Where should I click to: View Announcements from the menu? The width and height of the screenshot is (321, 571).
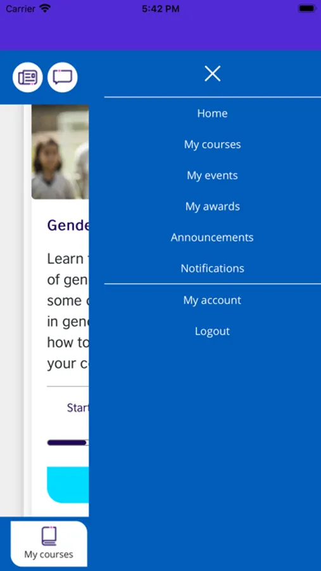[212, 237]
